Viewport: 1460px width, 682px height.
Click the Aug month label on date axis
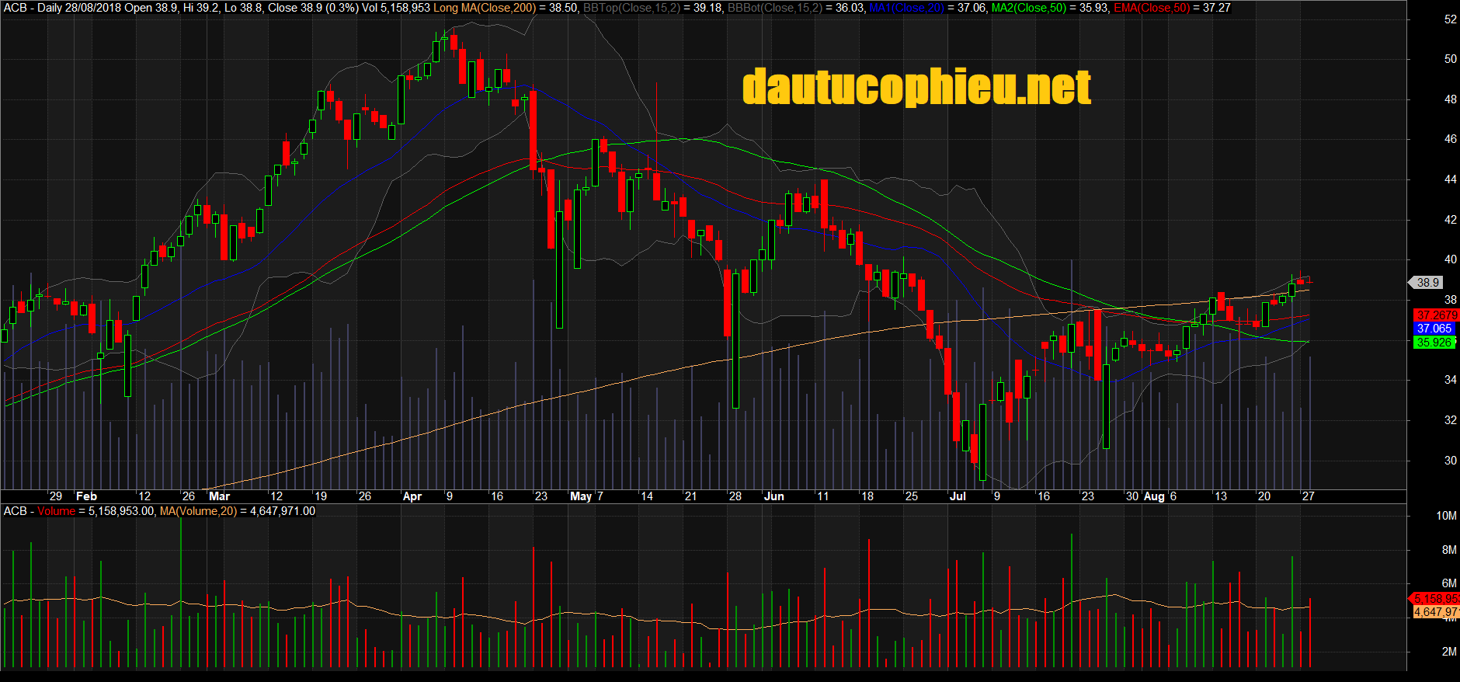click(1154, 496)
